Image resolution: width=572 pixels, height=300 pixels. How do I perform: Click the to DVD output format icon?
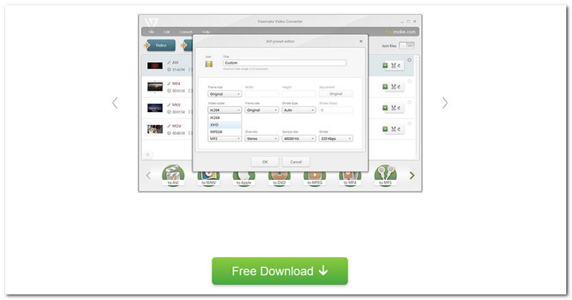pos(279,179)
